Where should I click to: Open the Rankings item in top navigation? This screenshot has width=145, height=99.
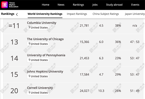pyautogui.click(x=78, y=5)
